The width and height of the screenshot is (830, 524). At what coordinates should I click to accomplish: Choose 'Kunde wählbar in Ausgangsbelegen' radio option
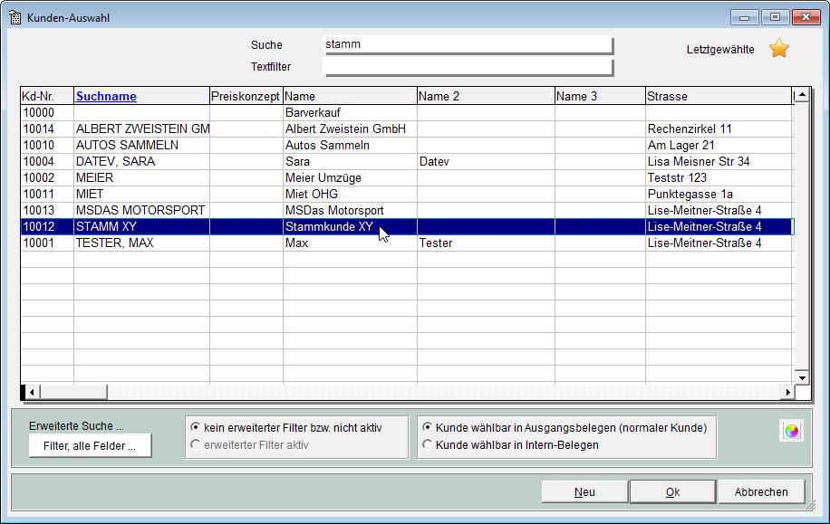coord(427,427)
